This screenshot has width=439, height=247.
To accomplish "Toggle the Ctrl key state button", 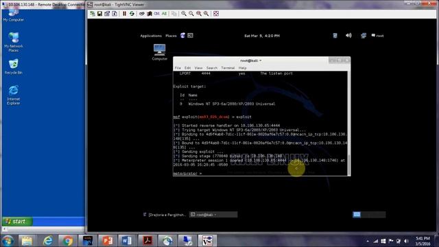I will [156, 14].
